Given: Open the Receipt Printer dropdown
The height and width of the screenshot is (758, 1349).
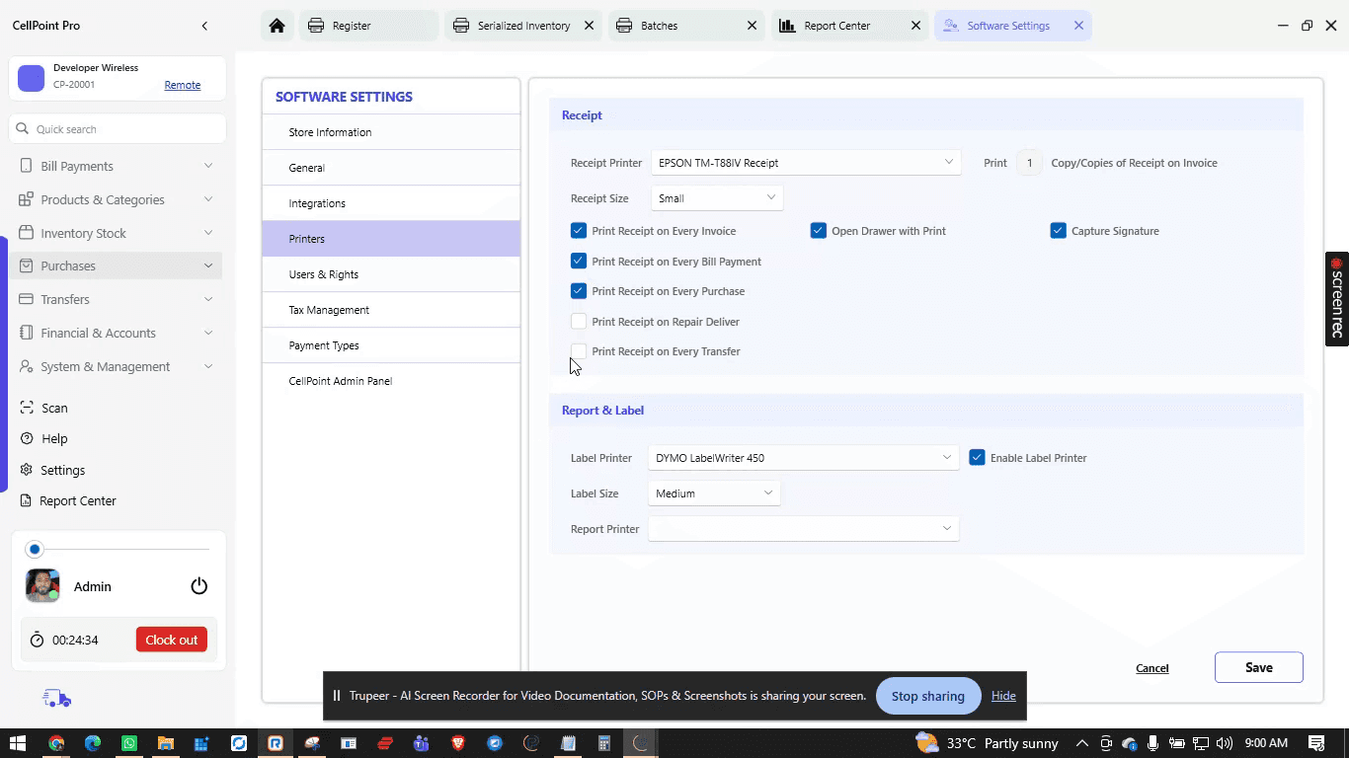Looking at the screenshot, I should coord(806,163).
